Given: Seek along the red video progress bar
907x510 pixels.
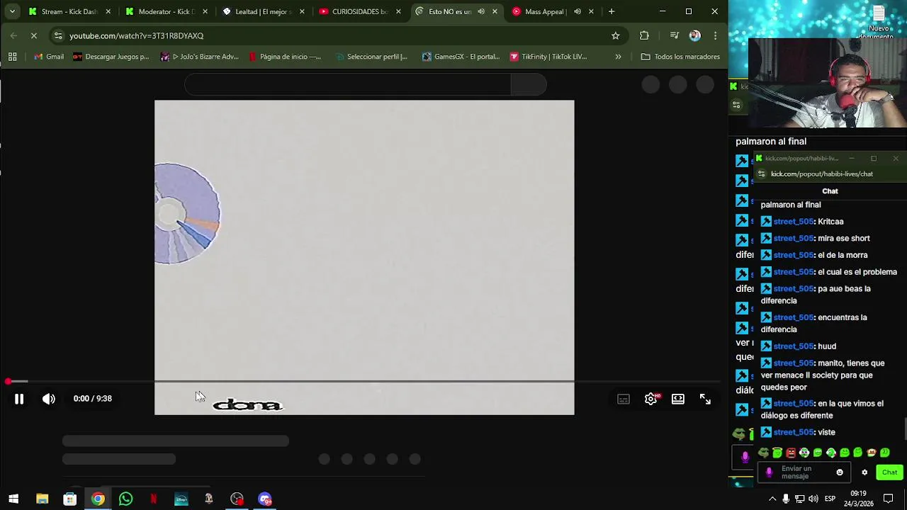Looking at the screenshot, I should tap(364, 382).
